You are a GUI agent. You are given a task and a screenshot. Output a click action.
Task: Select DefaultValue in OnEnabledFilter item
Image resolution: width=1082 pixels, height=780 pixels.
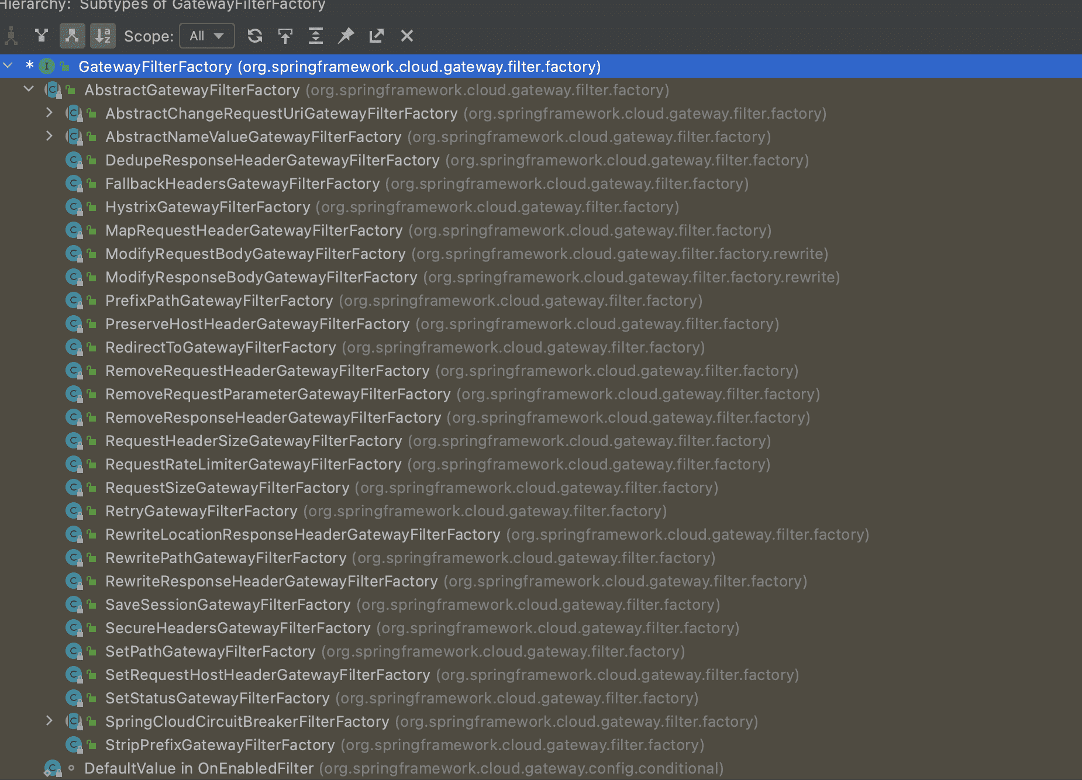coord(199,768)
